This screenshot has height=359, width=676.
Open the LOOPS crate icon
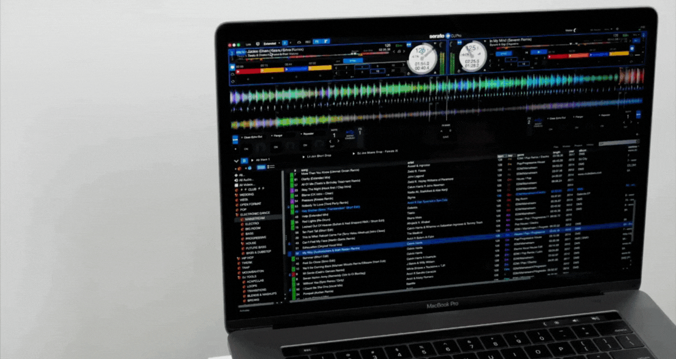pos(243,286)
